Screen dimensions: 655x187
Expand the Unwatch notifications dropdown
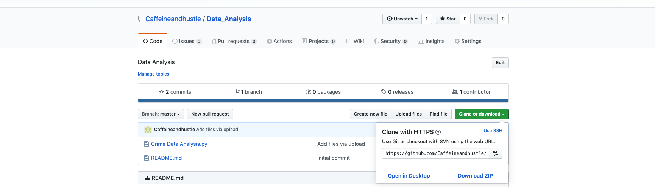click(x=402, y=19)
